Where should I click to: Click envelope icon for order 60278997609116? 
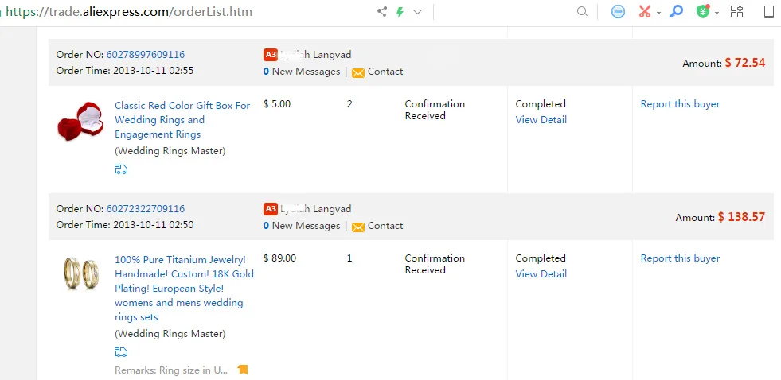coord(358,72)
